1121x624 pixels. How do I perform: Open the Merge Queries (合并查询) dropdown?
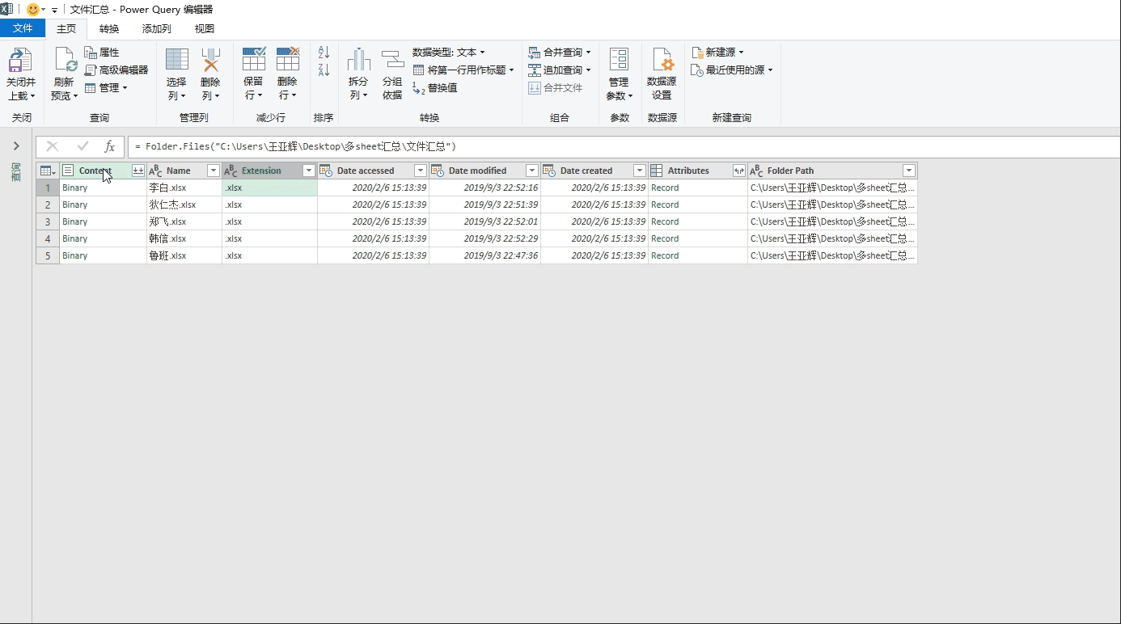pyautogui.click(x=560, y=53)
